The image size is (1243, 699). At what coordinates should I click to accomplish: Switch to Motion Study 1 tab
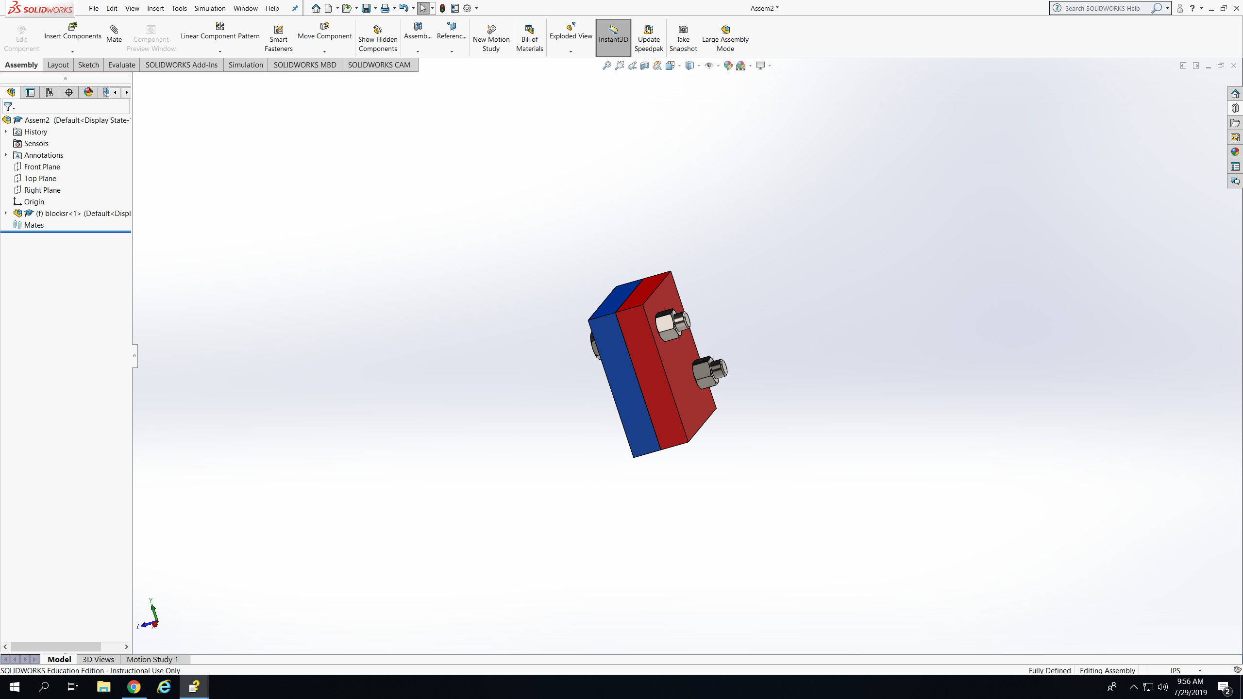click(152, 659)
